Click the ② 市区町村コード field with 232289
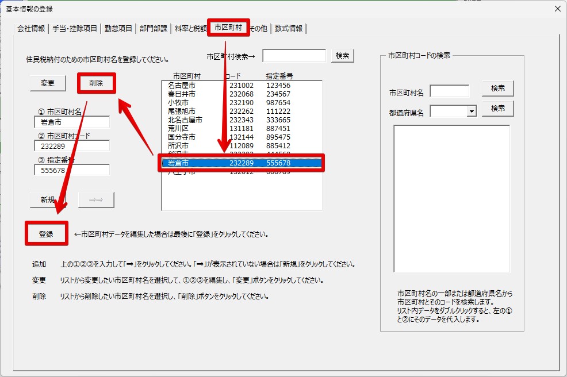This screenshot has height=377, width=567. click(71, 146)
